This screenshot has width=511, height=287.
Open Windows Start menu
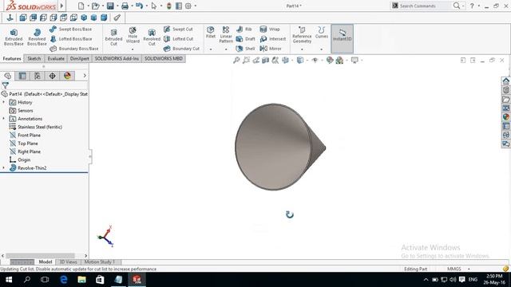point(9,280)
